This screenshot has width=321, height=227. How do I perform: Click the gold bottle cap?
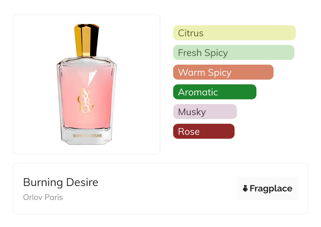[x=87, y=40]
